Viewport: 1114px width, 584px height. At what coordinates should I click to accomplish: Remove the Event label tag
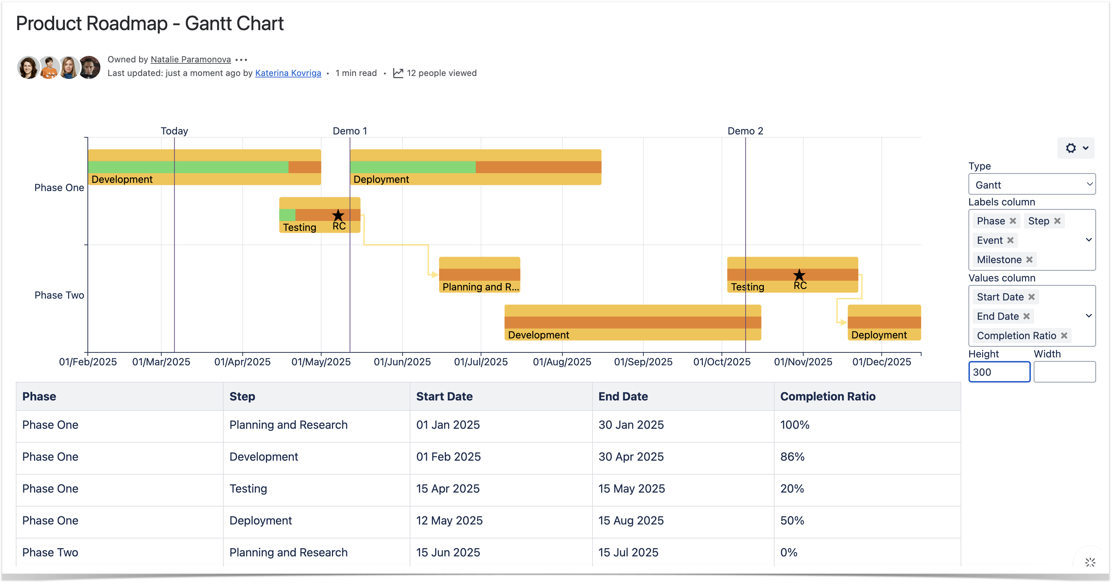1010,241
